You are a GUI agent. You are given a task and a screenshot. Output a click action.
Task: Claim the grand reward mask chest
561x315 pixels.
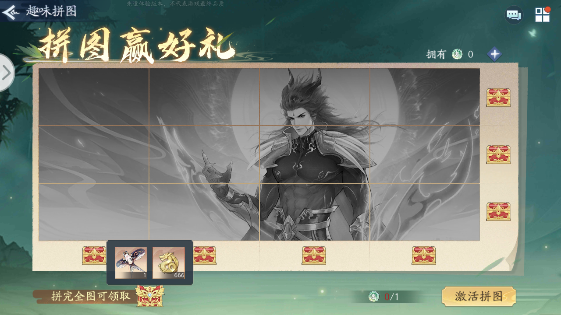tap(150, 296)
